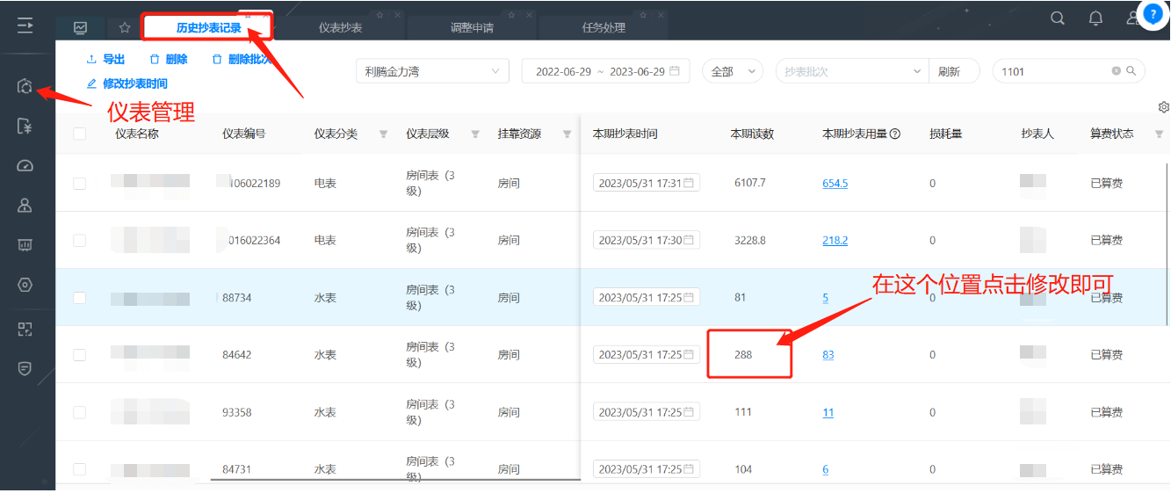Open the 利腾金力湾 project dropdown

point(432,71)
